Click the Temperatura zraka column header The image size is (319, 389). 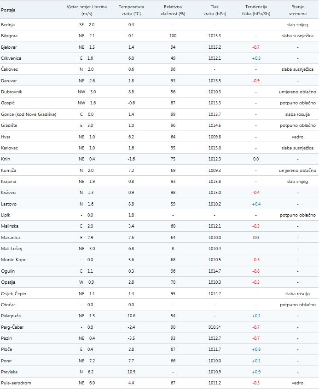pos(131,10)
